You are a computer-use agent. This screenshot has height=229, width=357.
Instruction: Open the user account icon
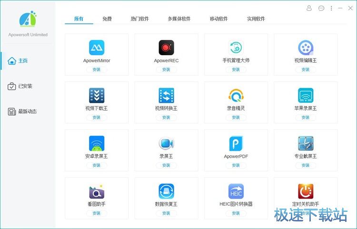tap(309, 8)
